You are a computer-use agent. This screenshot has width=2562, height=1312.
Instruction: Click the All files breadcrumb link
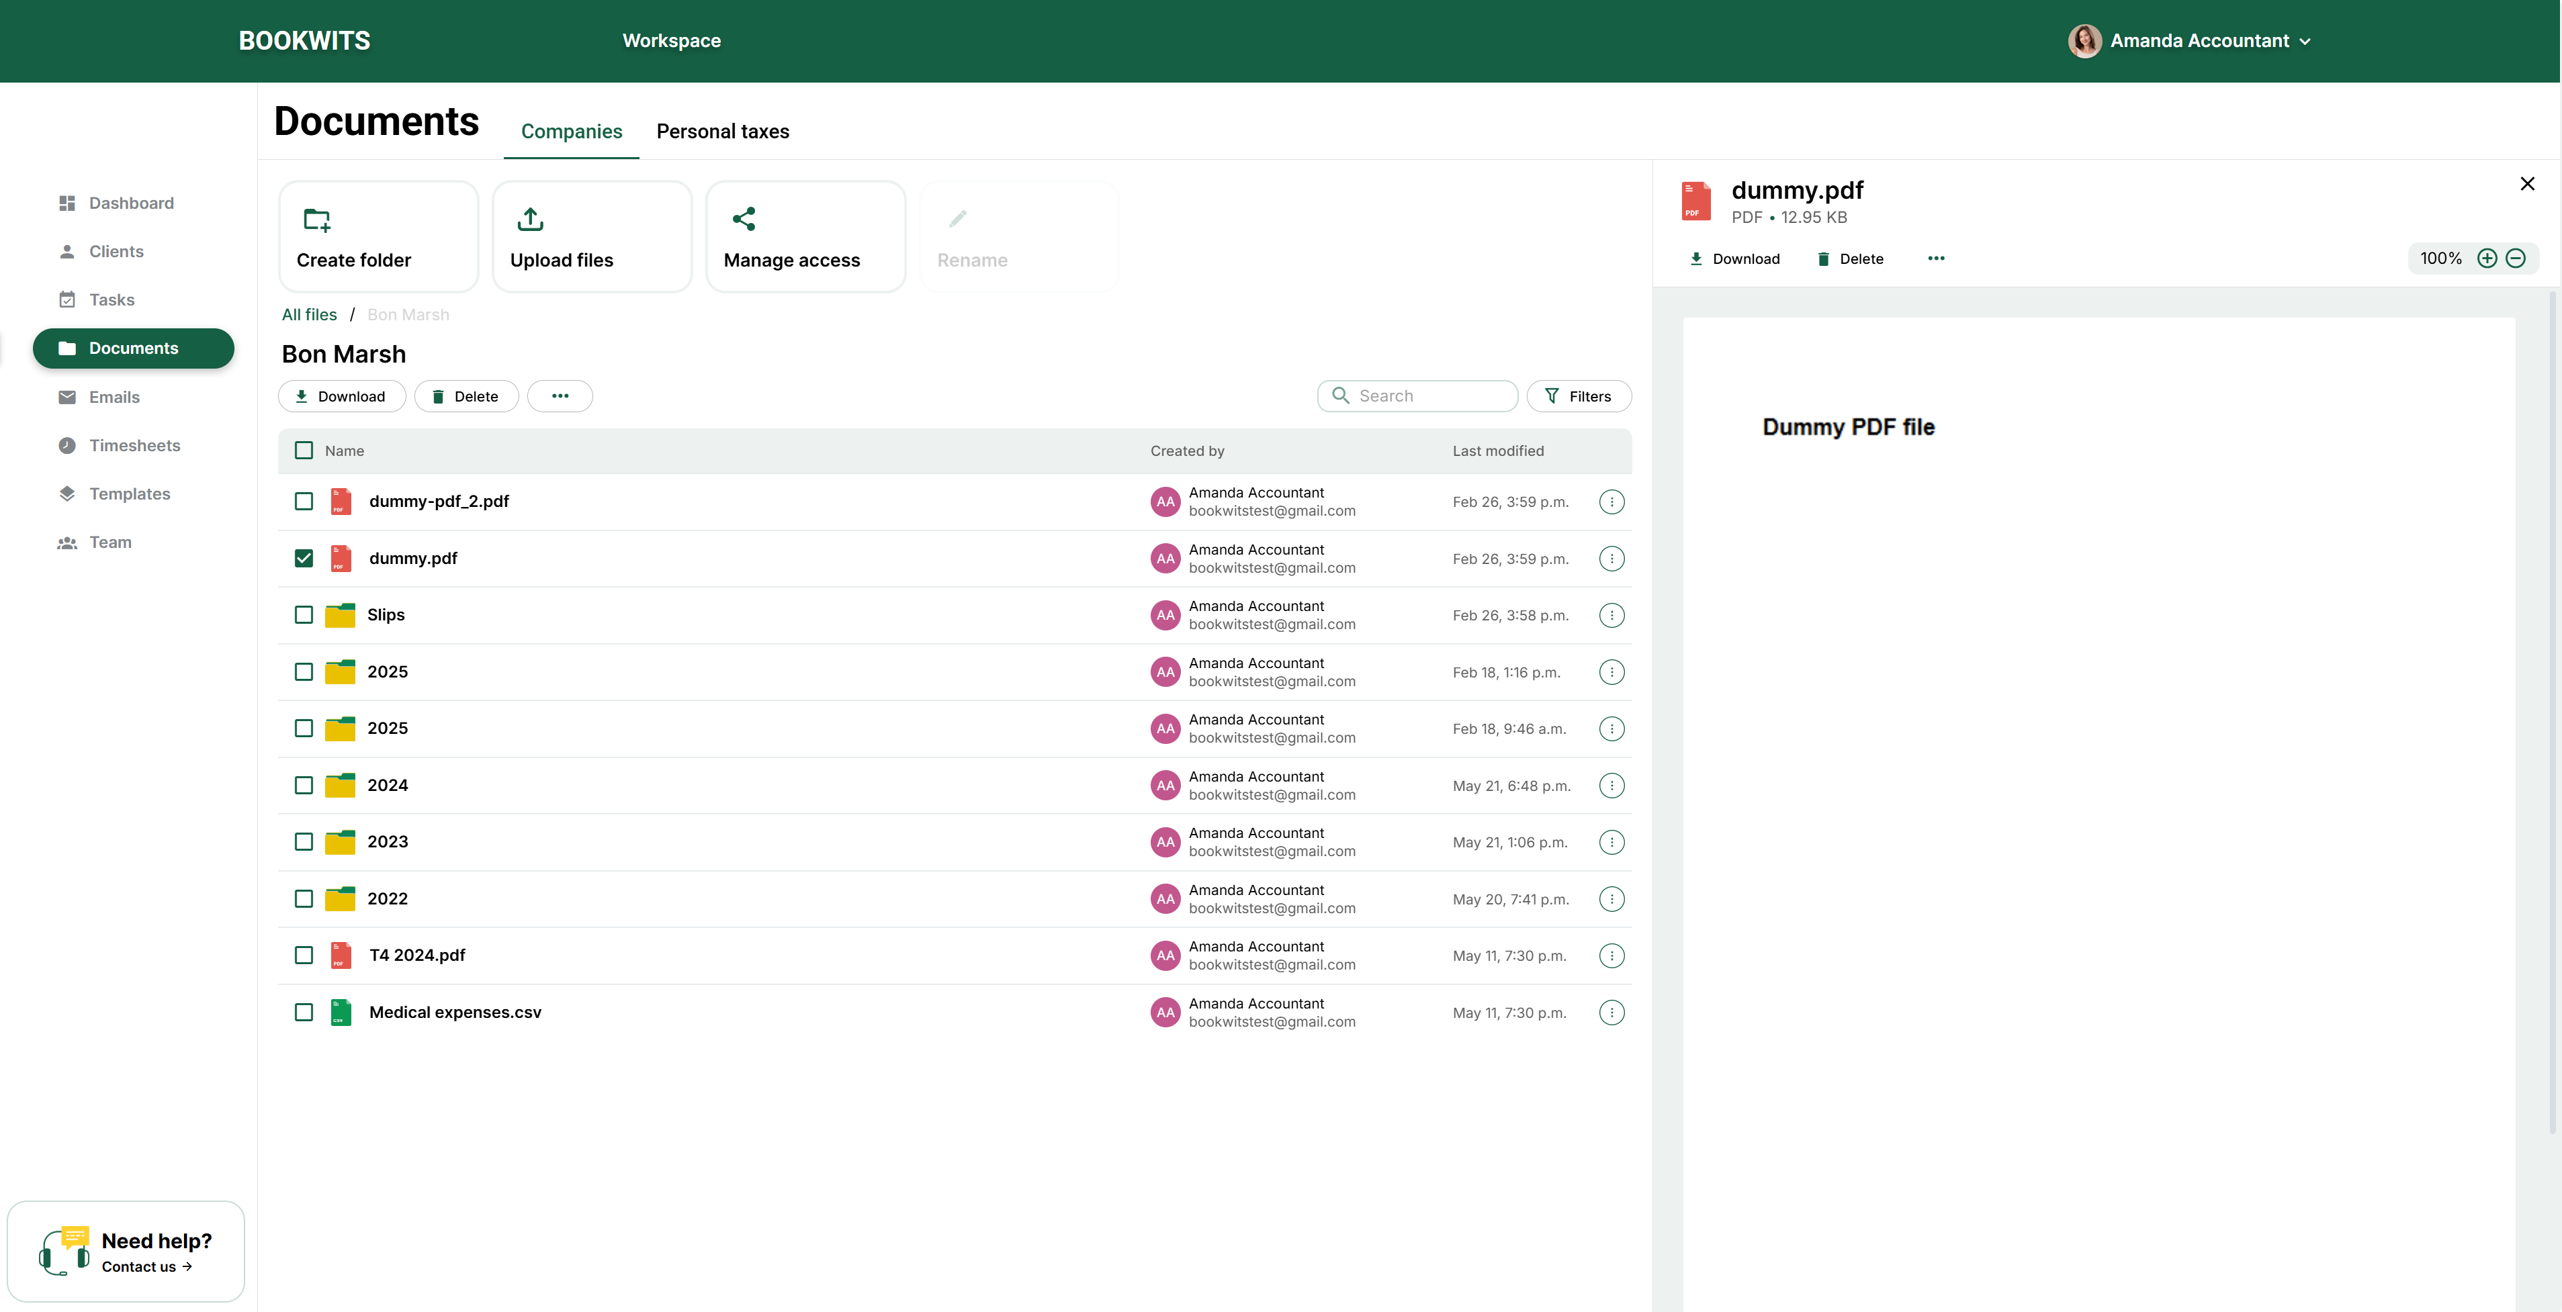(x=308, y=315)
